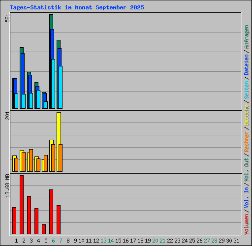Click day 22 on the x-axis

click(170, 241)
